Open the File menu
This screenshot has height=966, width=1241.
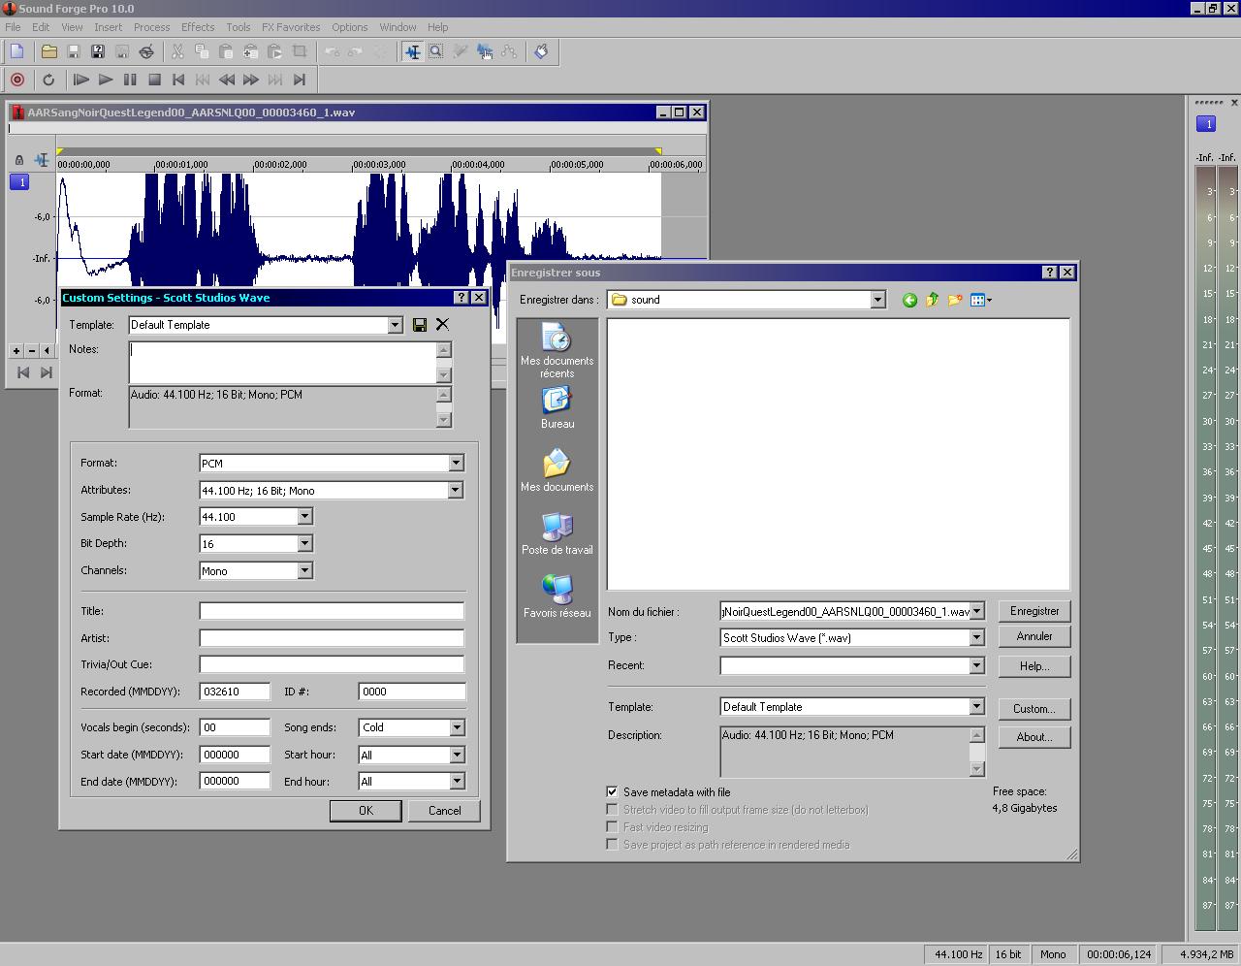13,27
